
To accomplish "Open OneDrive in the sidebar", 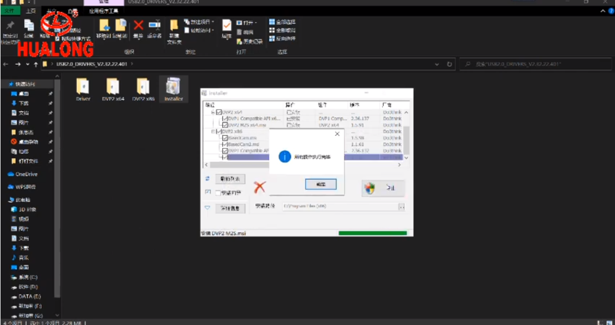I will pyautogui.click(x=24, y=174).
